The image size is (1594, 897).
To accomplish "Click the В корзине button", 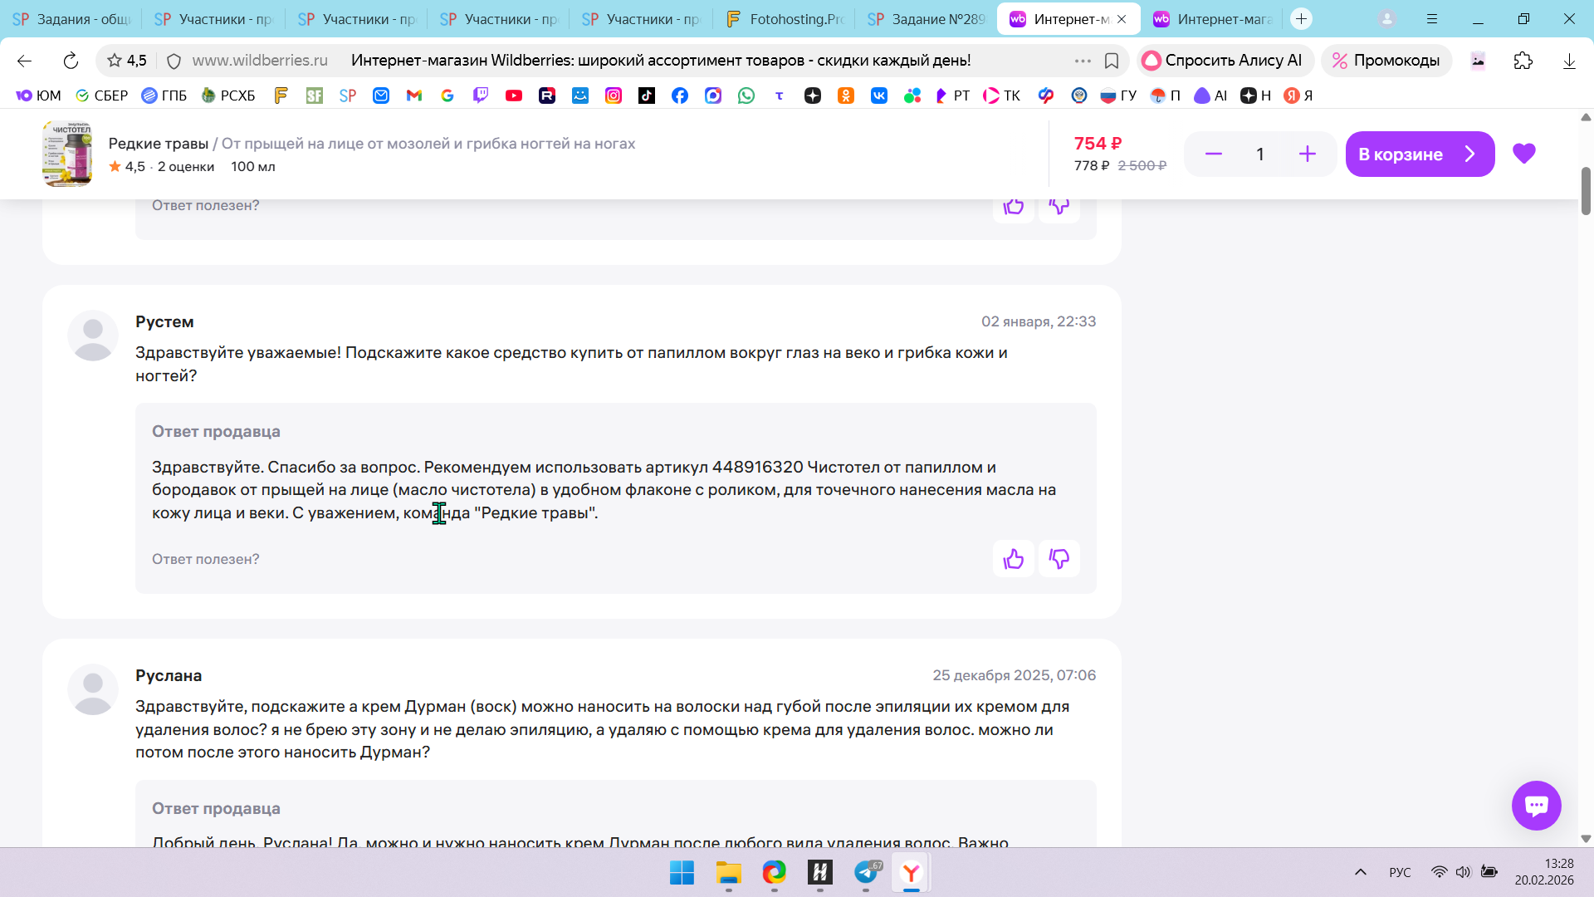I will [x=1419, y=154].
